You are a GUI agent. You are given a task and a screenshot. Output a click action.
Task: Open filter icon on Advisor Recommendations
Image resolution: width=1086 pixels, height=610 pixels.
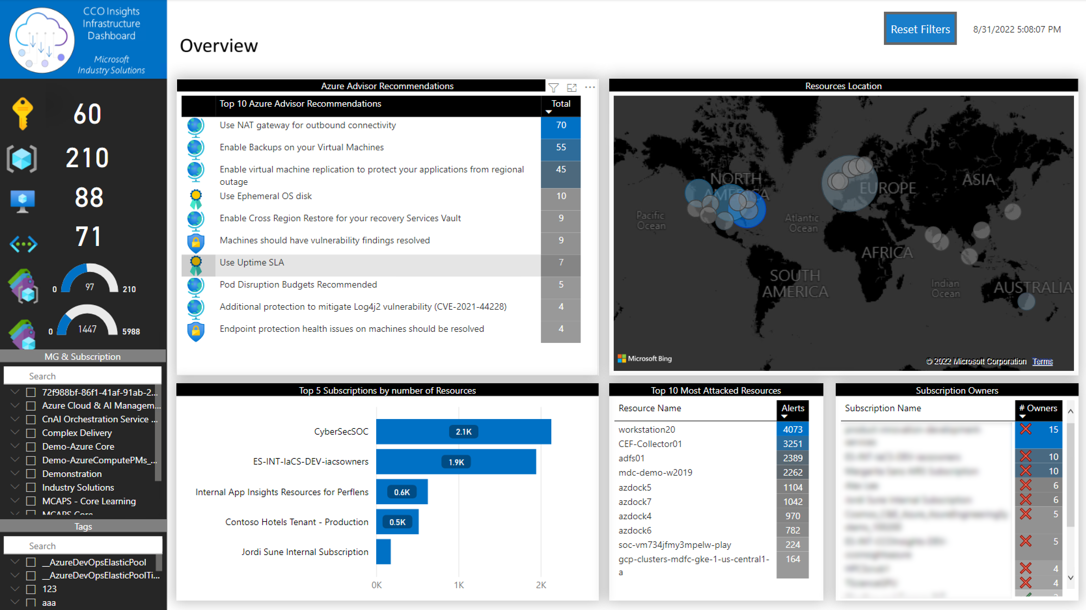(553, 87)
